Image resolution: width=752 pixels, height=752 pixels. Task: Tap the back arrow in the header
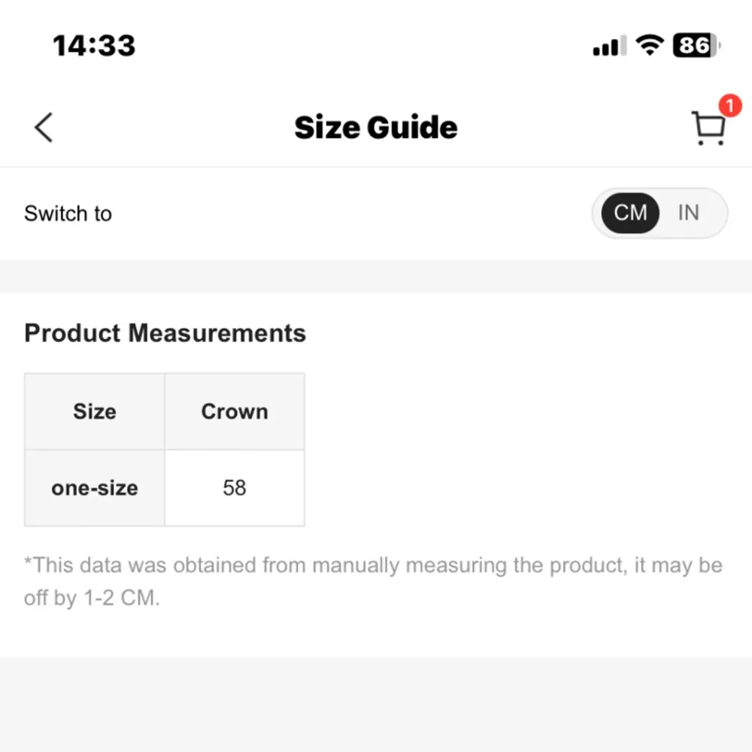(44, 127)
